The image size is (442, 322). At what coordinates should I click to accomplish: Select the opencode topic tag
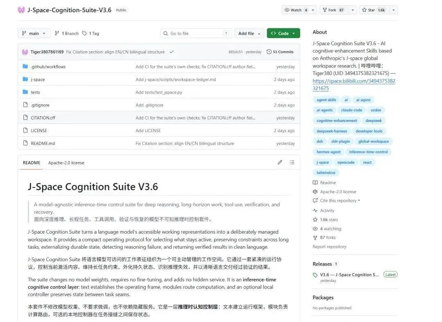click(x=346, y=162)
